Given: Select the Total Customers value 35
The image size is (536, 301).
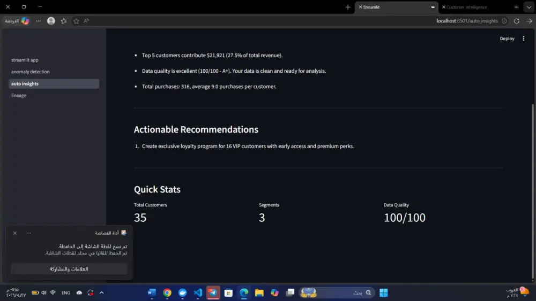Looking at the screenshot, I should click(140, 218).
